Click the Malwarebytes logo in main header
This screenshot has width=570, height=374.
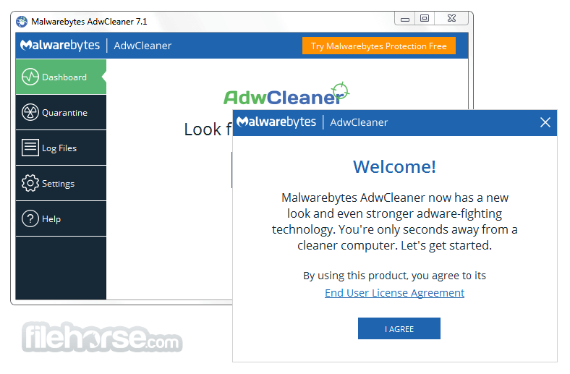(60, 46)
